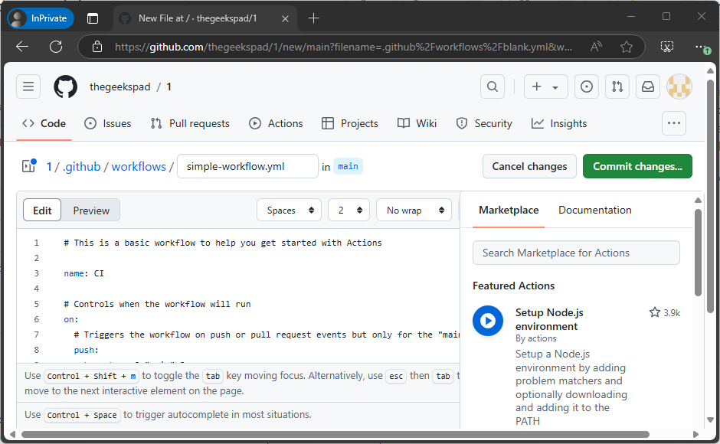Click comment '# Controls when the workflow will run'
This screenshot has height=444, width=720.
pyautogui.click(x=157, y=304)
